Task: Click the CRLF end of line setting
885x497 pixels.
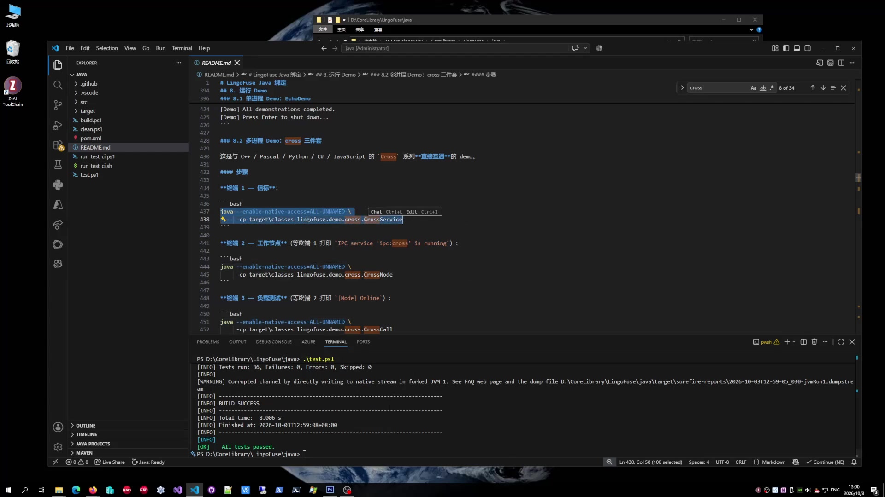Action: tap(741, 462)
